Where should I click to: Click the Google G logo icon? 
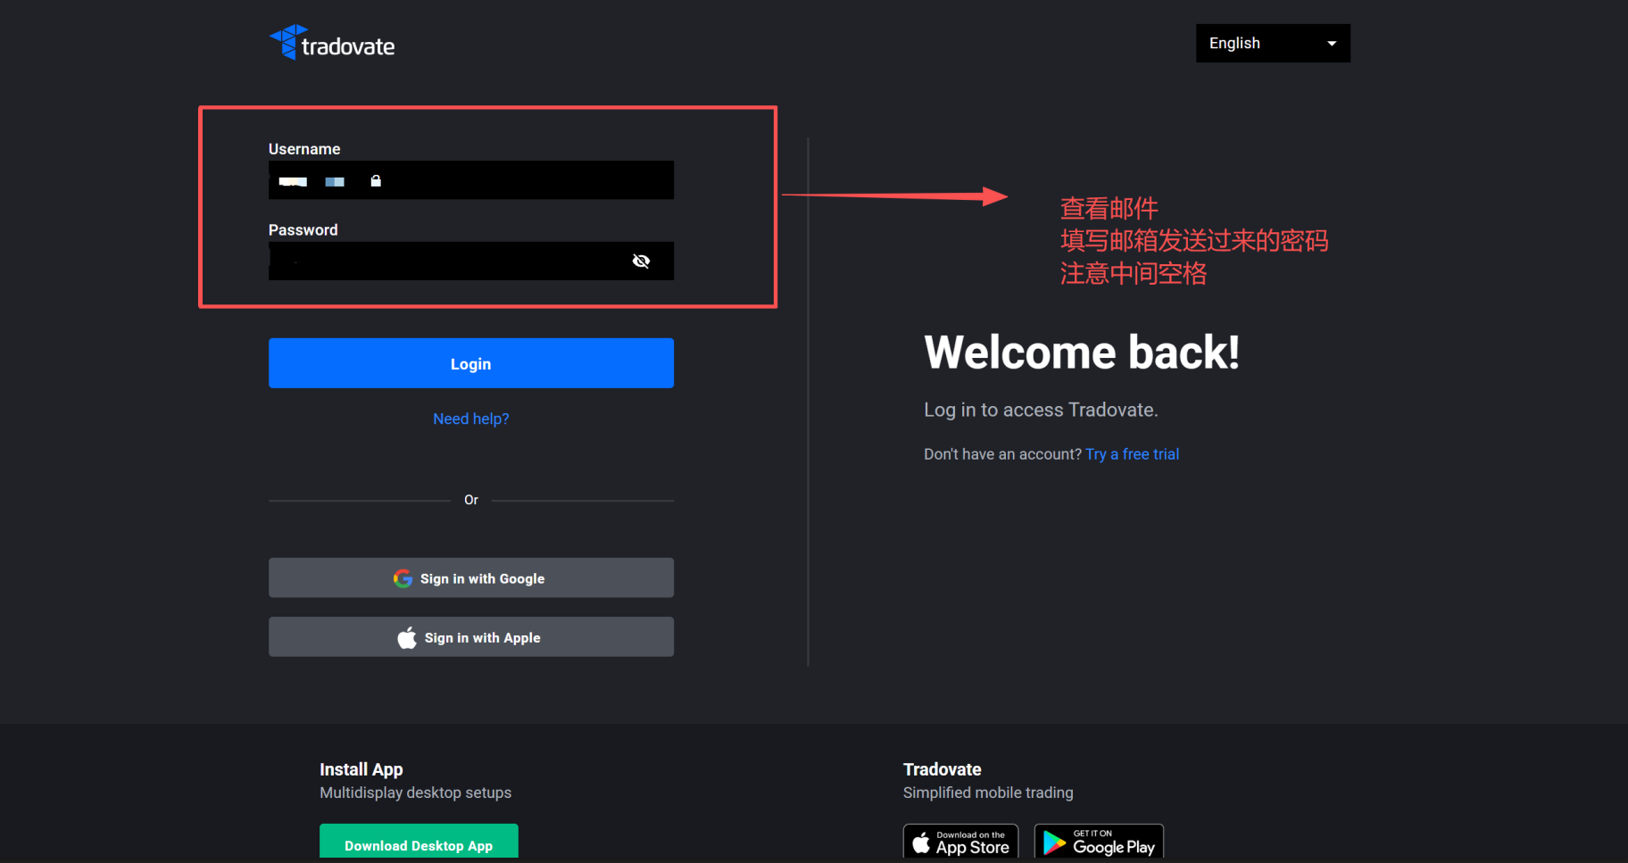coord(403,578)
